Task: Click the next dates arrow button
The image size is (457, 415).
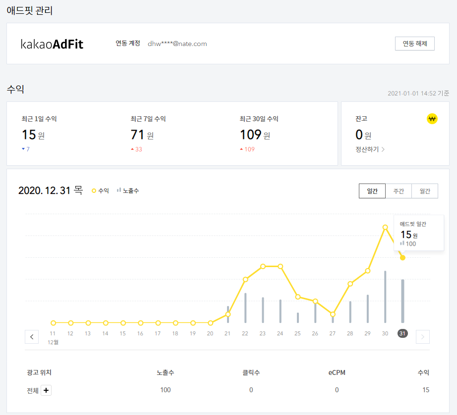Action: pyautogui.click(x=423, y=337)
